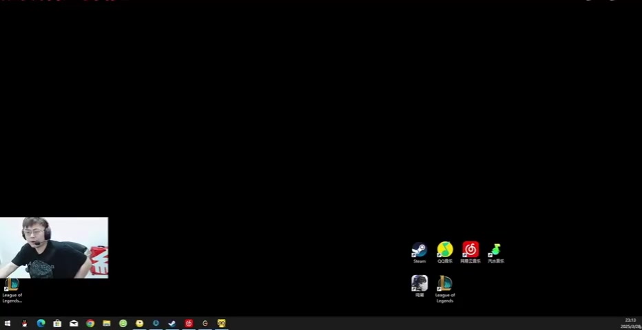This screenshot has height=330, width=642.
Task: Switch to NetEase Cloud Music in taskbar
Action: tap(189, 323)
